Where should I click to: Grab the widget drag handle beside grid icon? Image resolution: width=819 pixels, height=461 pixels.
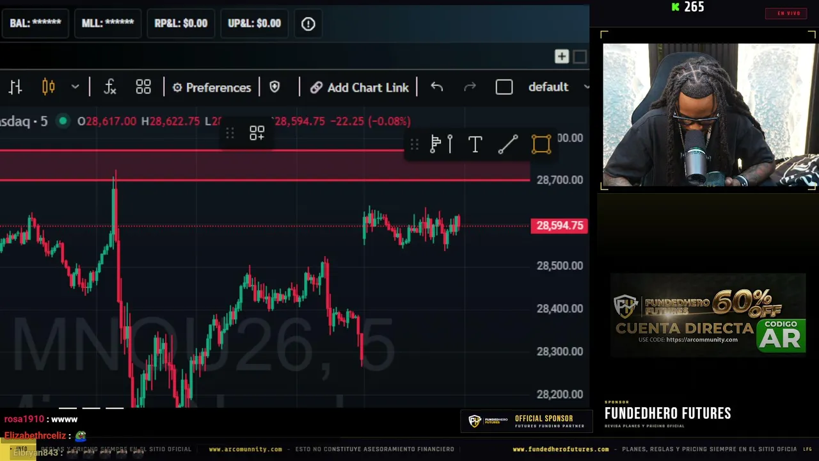(x=230, y=133)
